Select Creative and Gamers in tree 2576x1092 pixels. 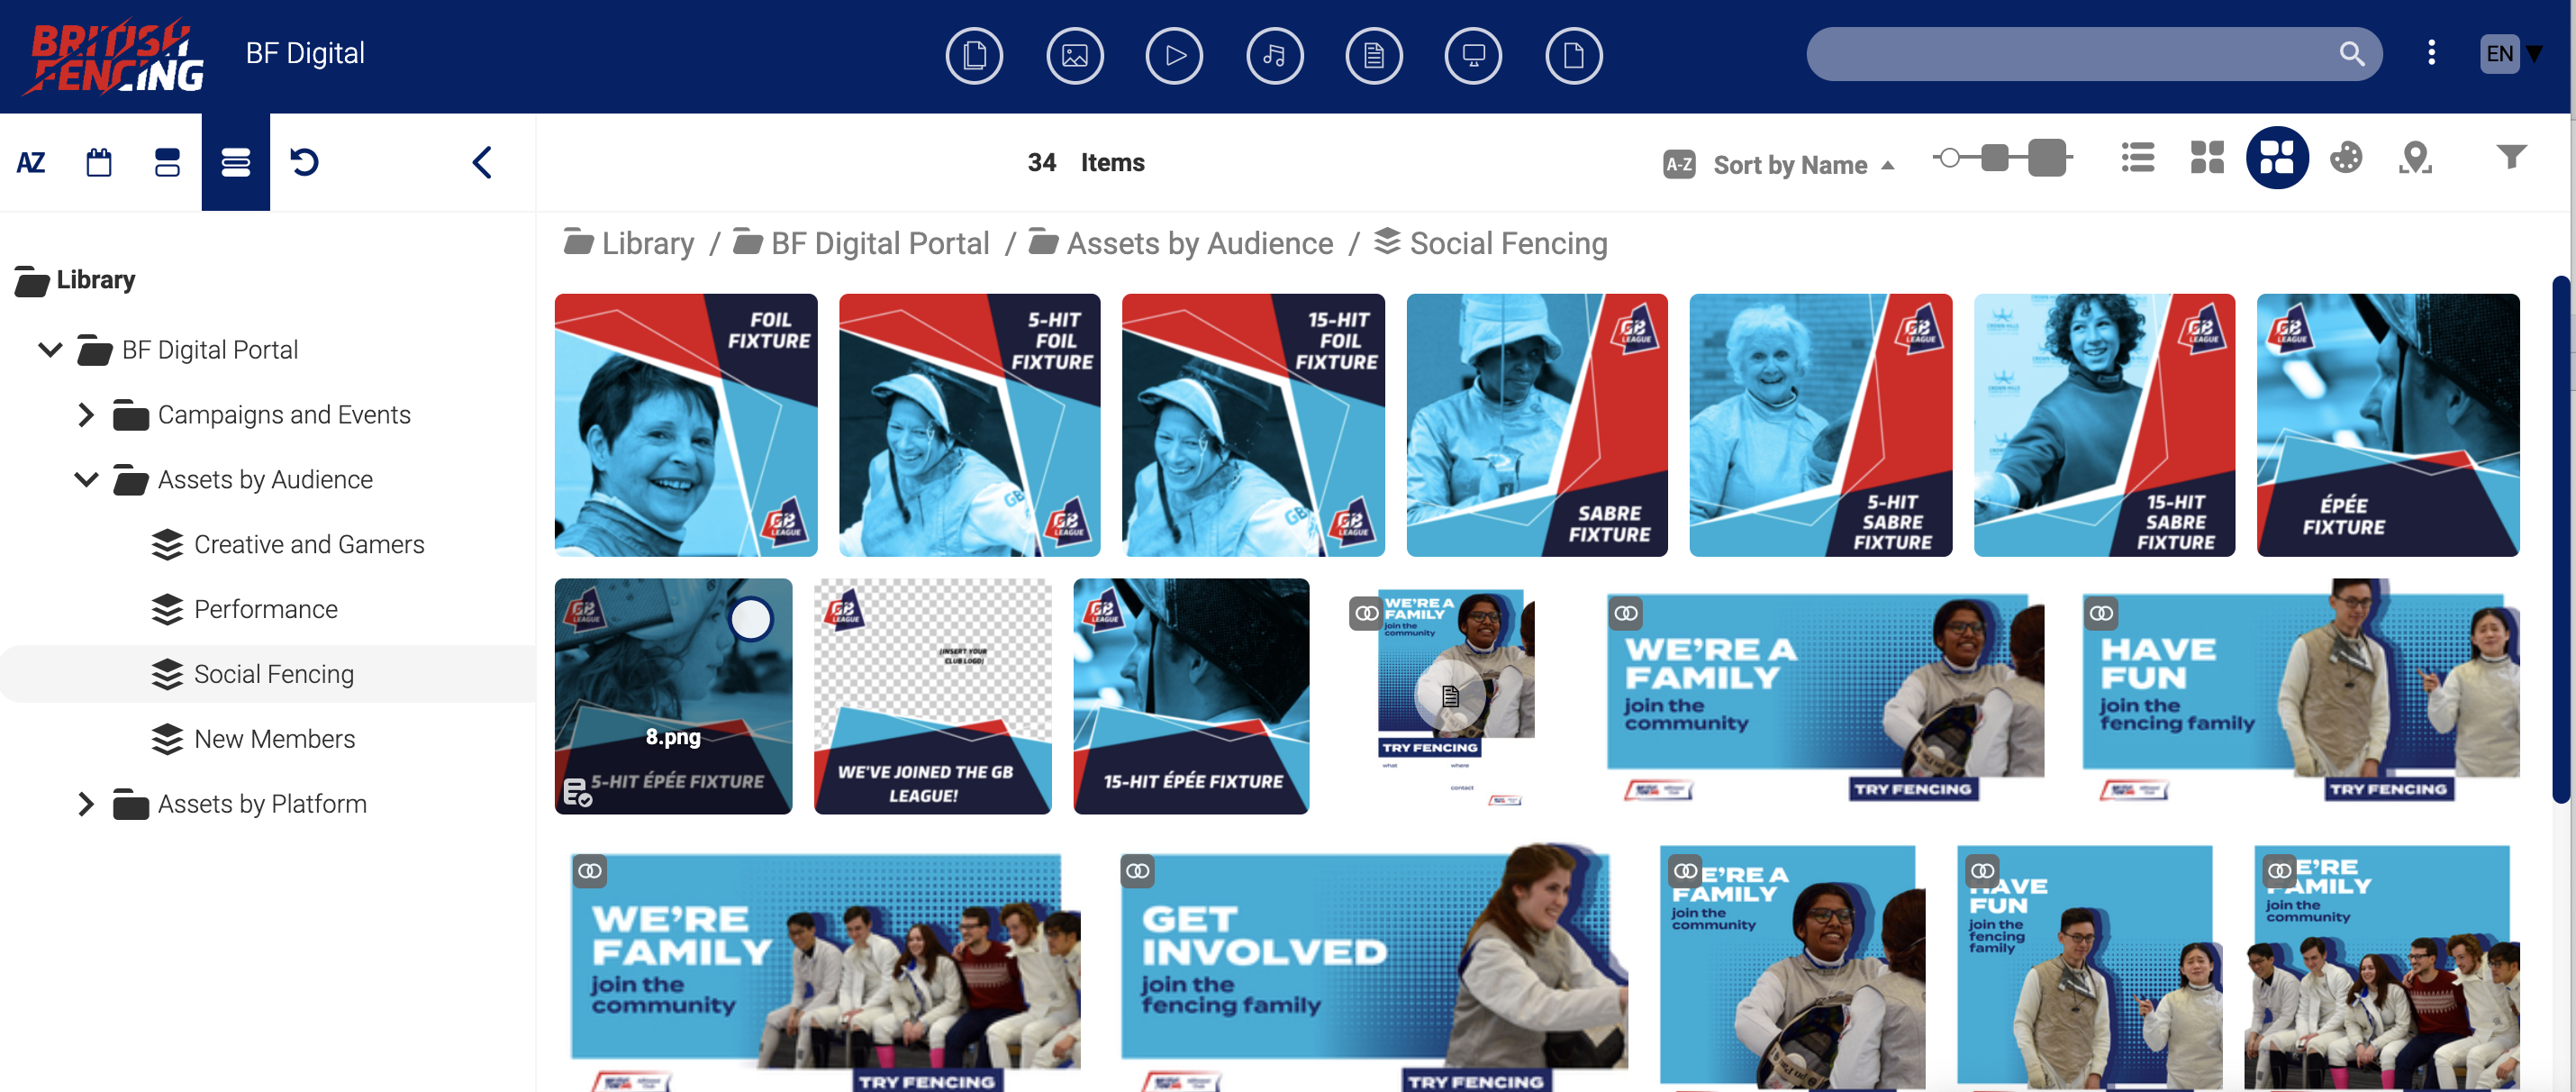pos(308,544)
